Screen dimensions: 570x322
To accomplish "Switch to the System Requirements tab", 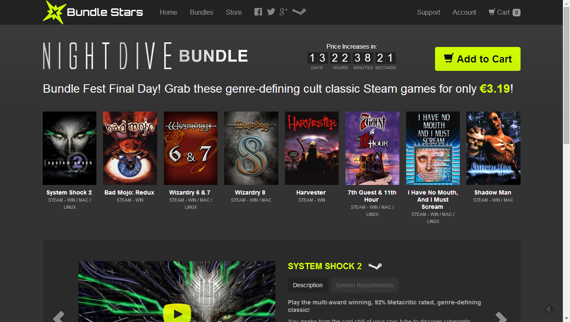I will tap(364, 285).
